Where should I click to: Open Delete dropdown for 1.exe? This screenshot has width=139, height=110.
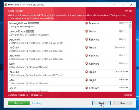pos(123,63)
